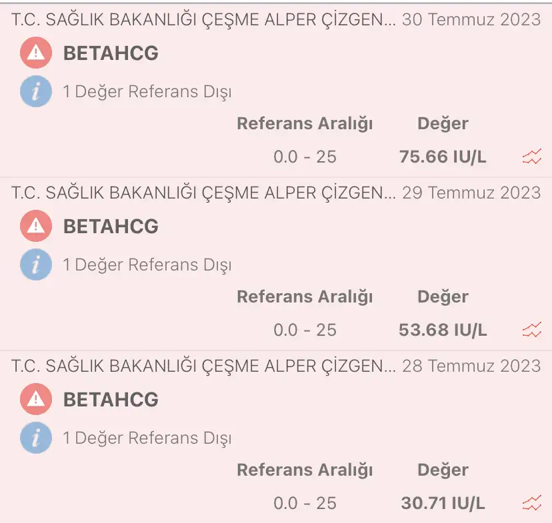This screenshot has width=552, height=523.
Task: Tap warning triangle icon on 28 Temmuz result
Action: point(36,400)
